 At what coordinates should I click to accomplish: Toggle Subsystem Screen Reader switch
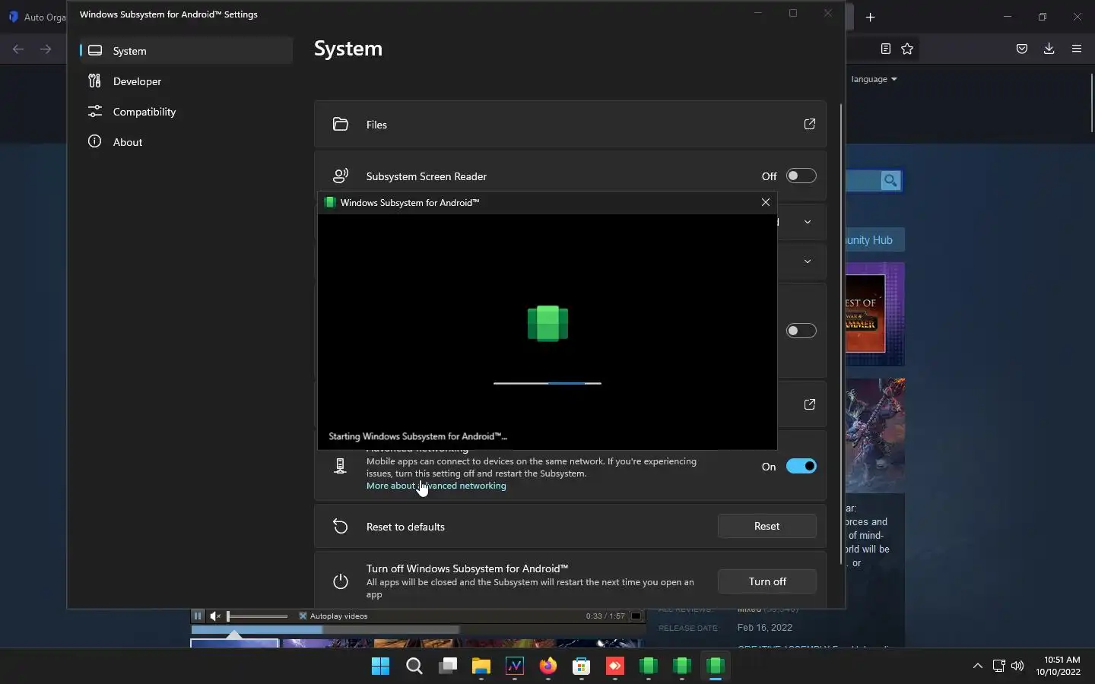point(801,176)
